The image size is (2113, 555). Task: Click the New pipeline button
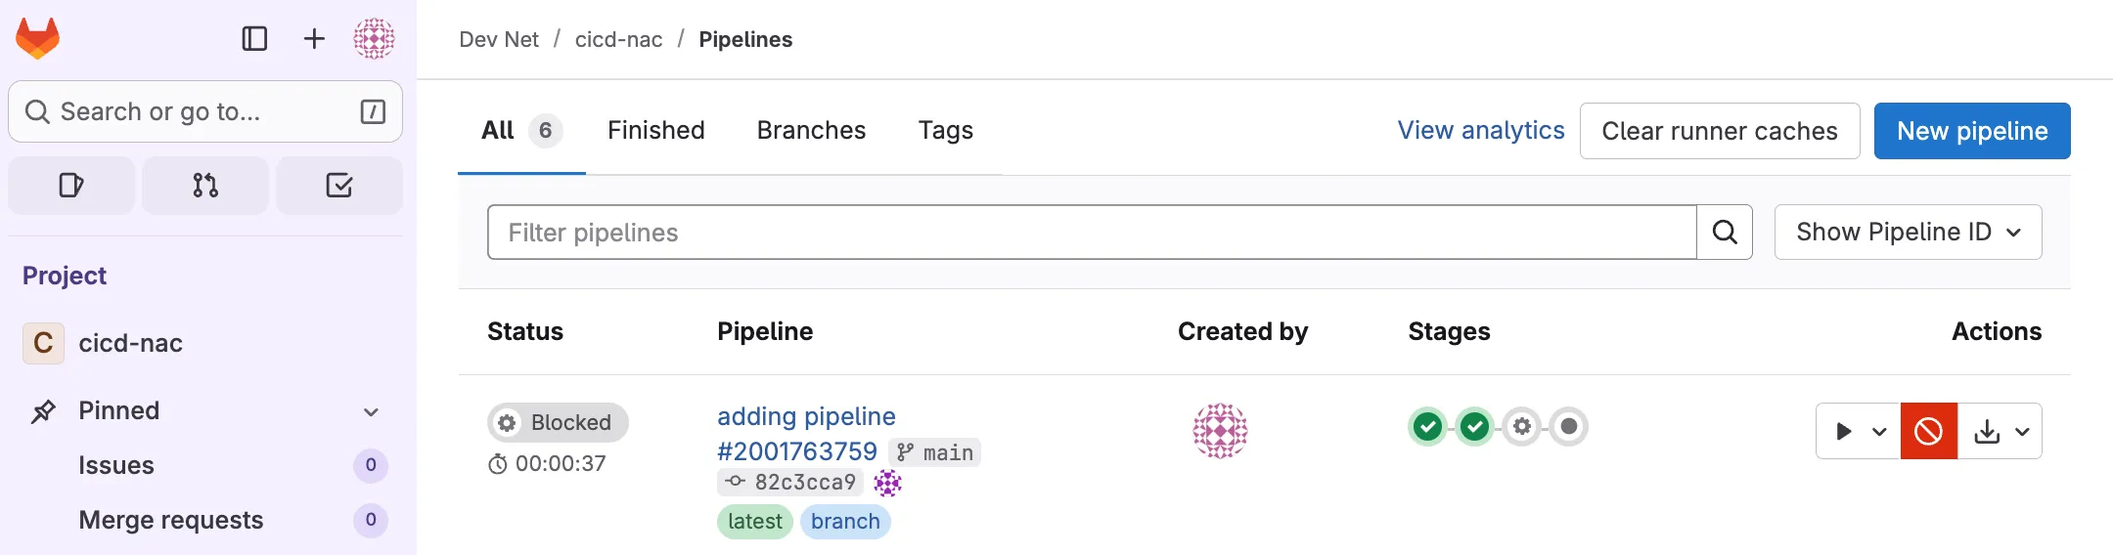click(x=1972, y=131)
